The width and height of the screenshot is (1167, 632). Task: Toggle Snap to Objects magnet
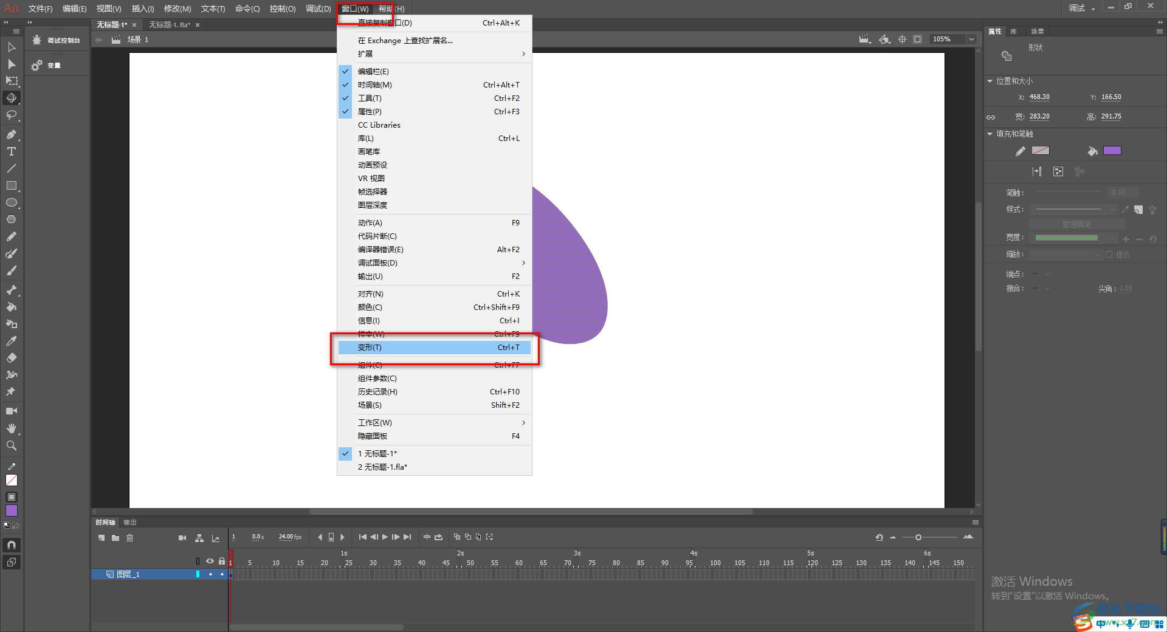[x=12, y=545]
